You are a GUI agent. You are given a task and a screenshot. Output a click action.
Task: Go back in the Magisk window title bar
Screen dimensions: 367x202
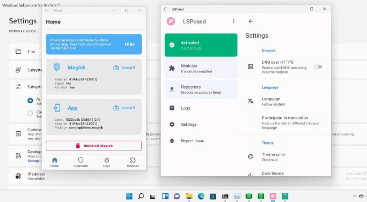[x=47, y=10]
